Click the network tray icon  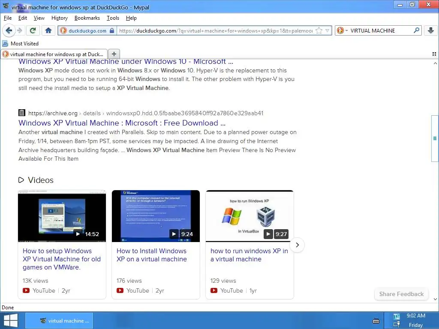click(397, 325)
